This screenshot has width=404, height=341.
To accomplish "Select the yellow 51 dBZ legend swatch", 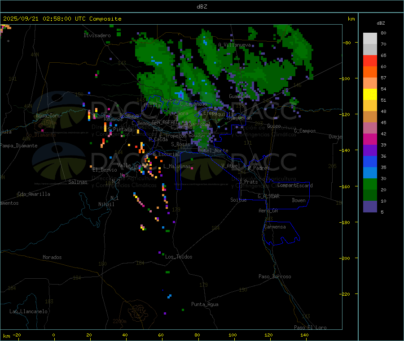I will coord(370,95).
